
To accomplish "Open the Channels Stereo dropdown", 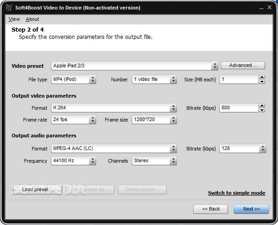I will click(x=154, y=161).
